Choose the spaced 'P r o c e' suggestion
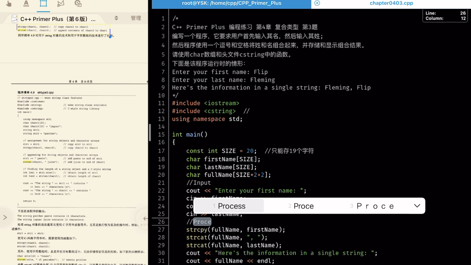The height and width of the screenshot is (265, 471). (372, 206)
